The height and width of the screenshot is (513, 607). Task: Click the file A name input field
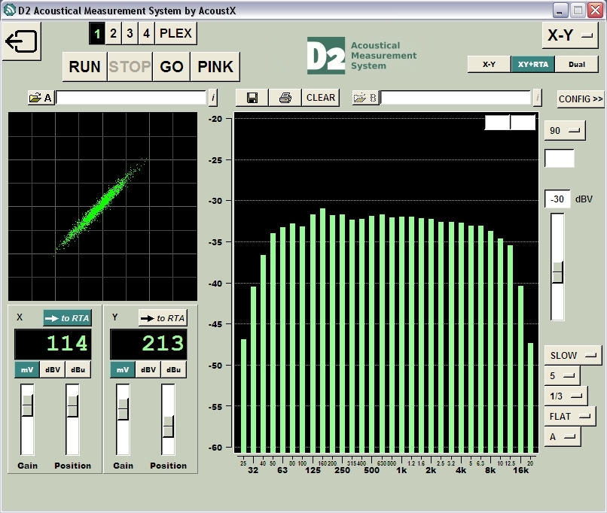tap(131, 98)
